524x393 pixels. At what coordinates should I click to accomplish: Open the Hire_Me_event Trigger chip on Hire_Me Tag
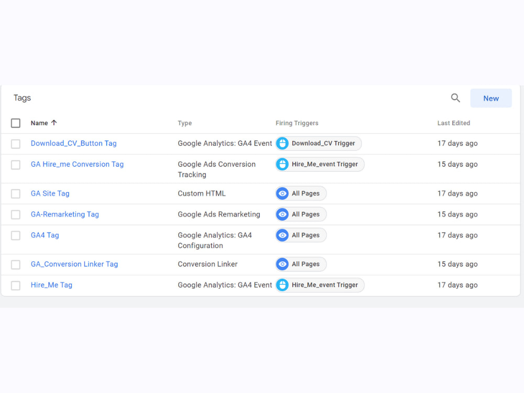coord(320,285)
